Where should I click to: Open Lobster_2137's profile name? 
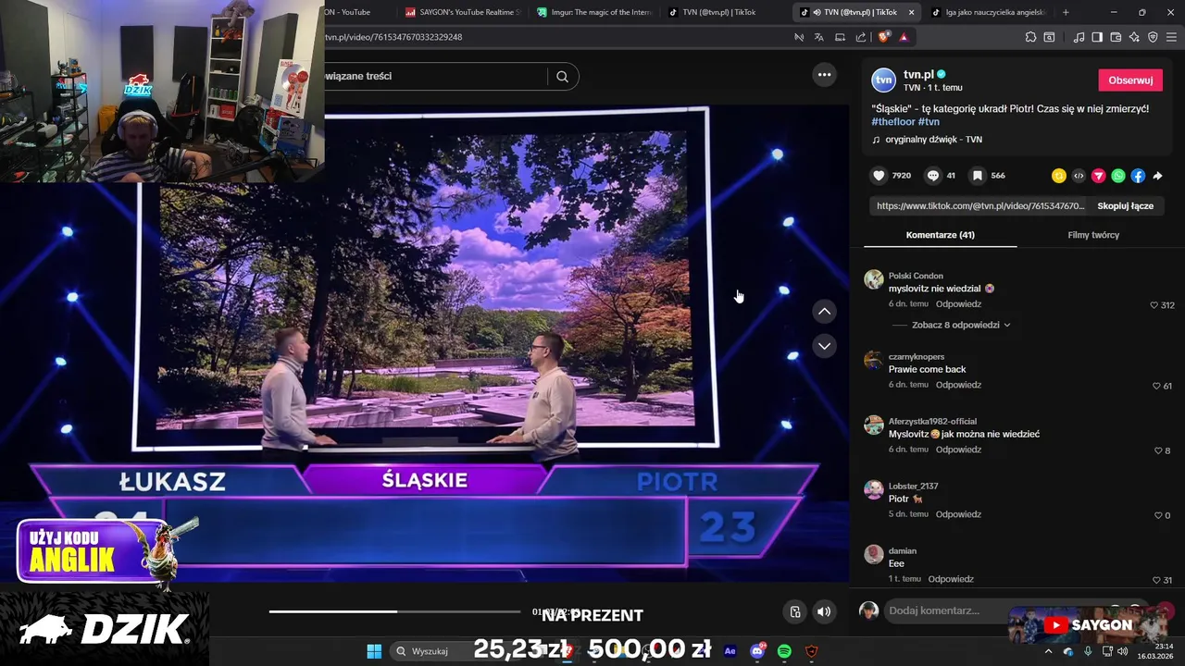(x=913, y=487)
